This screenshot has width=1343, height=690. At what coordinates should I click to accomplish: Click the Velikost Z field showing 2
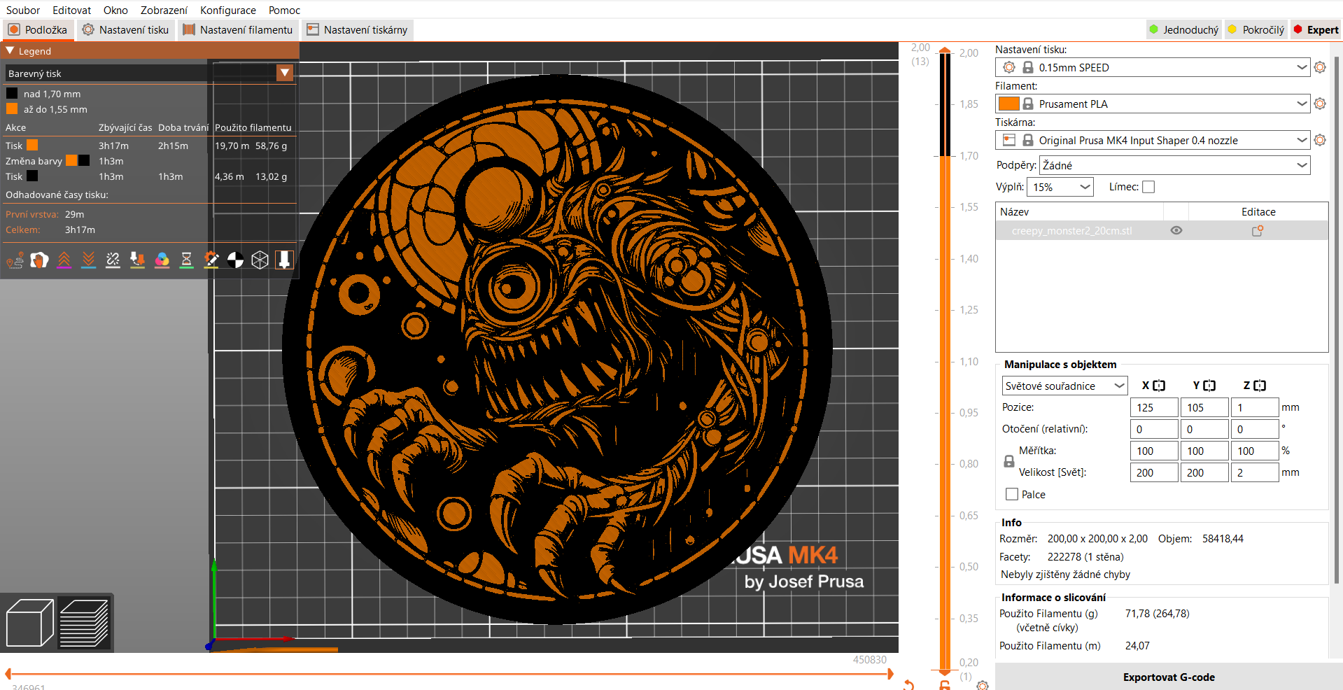pyautogui.click(x=1255, y=472)
